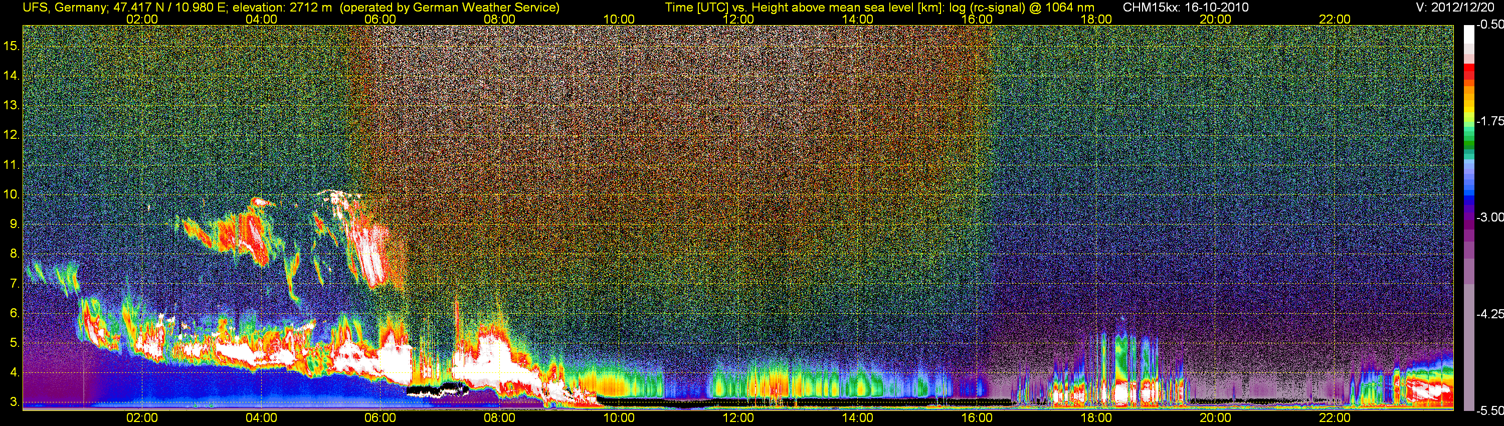Click the height axis label '11.'
Viewport: 1504px width, 426px height.
(x=12, y=164)
